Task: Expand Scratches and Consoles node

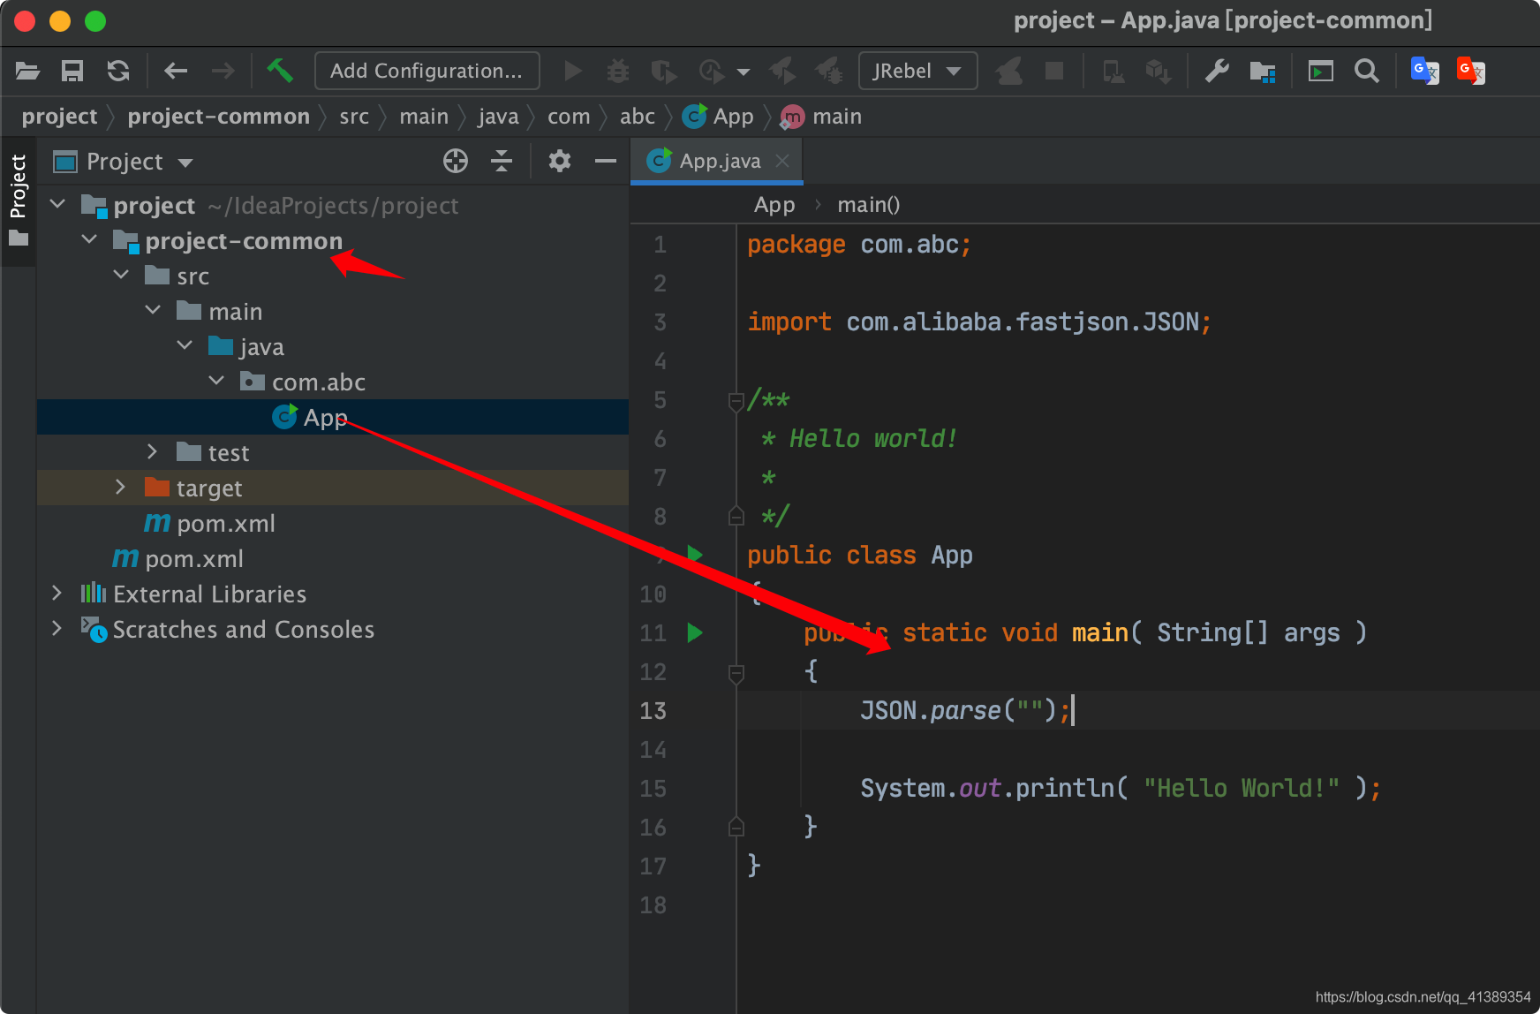Action: pos(57,629)
